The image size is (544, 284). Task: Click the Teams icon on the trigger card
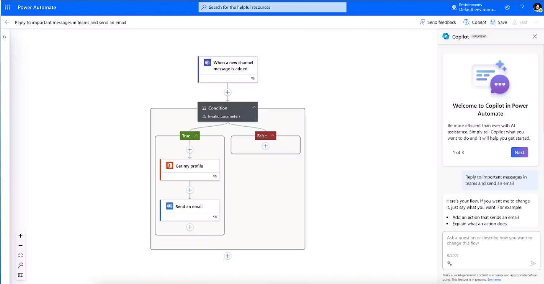207,62
